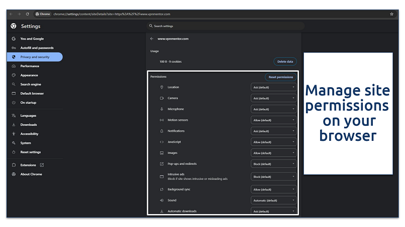This screenshot has width=405, height=227.
Task: Select Search engine in the sidebar
Action: 31,84
